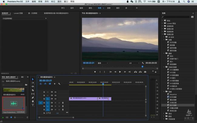The width and height of the screenshot is (197, 123).
Task: Toggle timeline Snap magnet icon
Action: click(45, 84)
